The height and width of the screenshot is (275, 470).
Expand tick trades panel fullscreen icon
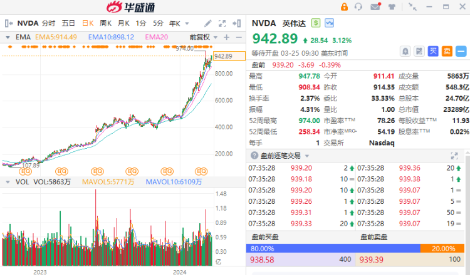pos(454,156)
